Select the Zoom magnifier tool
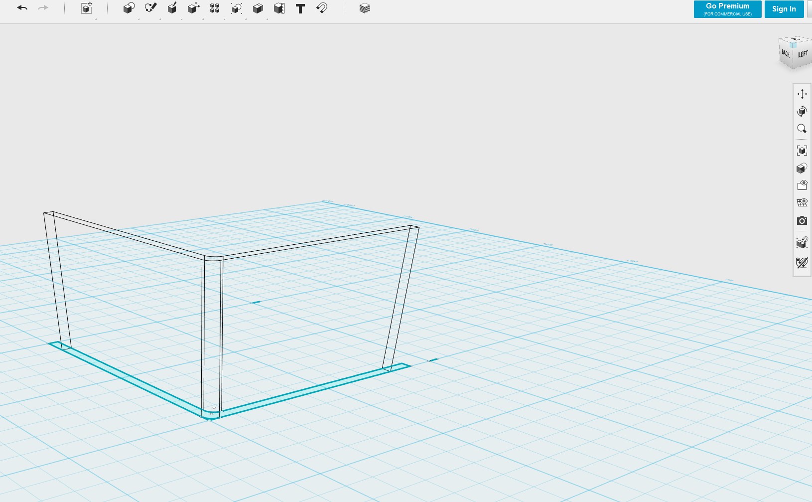812x502 pixels. click(802, 129)
